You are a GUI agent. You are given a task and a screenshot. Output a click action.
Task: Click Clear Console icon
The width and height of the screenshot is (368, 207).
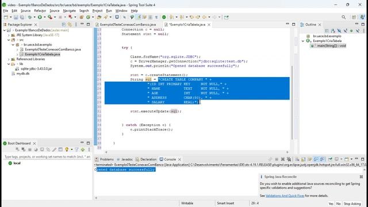[297, 159]
